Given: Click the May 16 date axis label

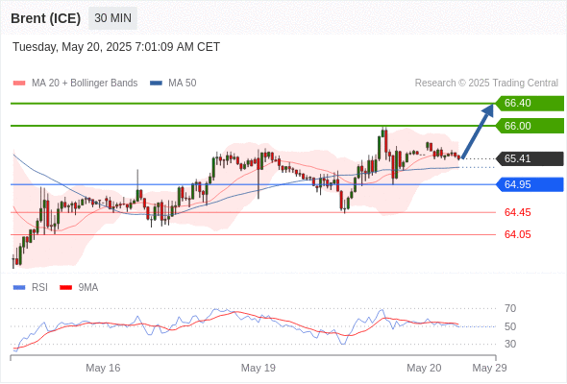Looking at the screenshot, I should click(x=103, y=368).
